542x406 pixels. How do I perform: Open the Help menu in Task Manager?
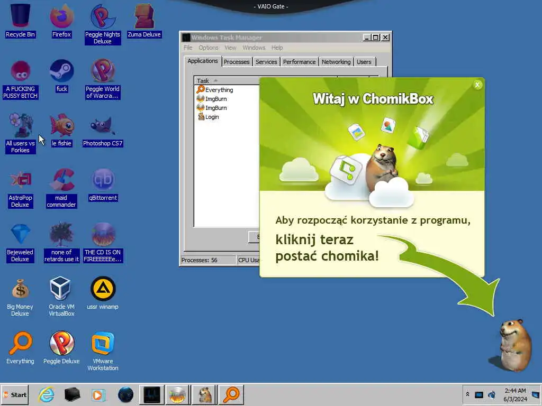tap(277, 48)
